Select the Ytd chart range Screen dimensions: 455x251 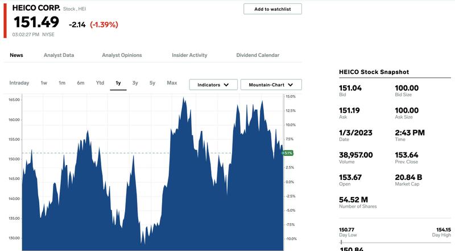100,83
